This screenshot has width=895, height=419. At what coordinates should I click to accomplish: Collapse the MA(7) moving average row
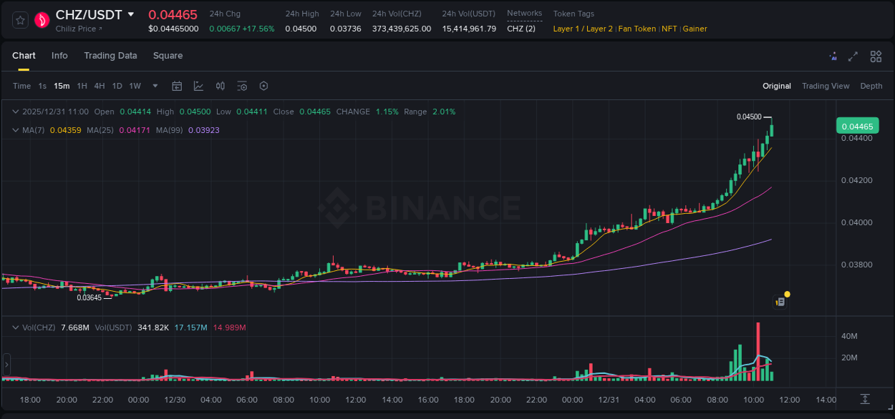pyautogui.click(x=16, y=130)
